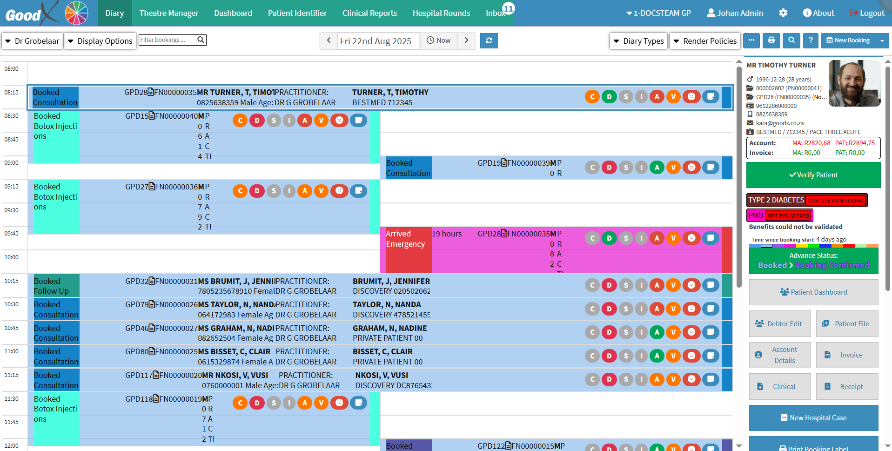This screenshot has height=451, width=892.
Task: Toggle the D status on Jennifer Brumit booking
Action: (609, 285)
